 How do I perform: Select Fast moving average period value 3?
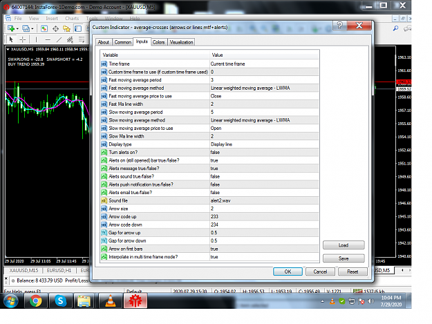(265, 80)
